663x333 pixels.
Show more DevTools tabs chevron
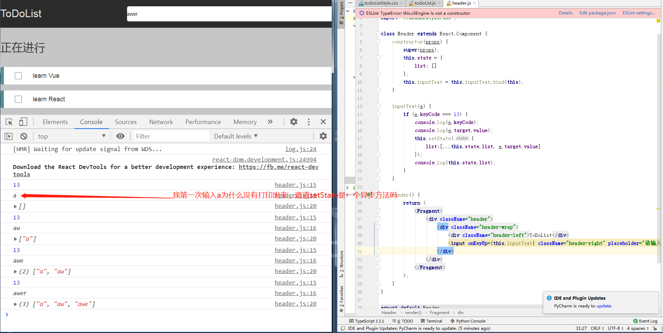270,122
